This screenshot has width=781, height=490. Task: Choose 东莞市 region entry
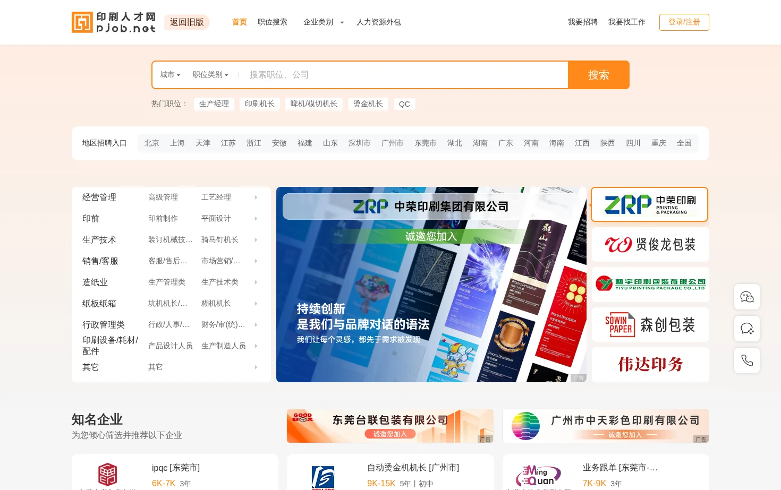point(426,143)
